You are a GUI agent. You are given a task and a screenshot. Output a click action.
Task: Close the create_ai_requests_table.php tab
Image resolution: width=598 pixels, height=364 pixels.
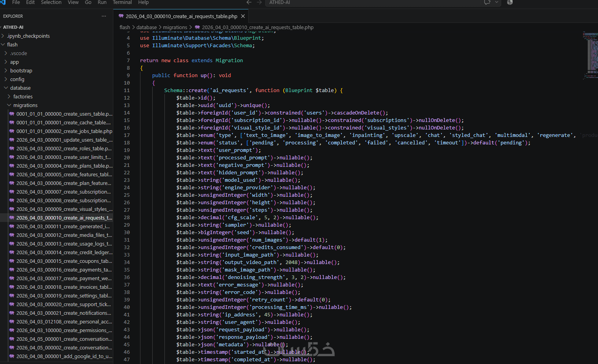[243, 16]
